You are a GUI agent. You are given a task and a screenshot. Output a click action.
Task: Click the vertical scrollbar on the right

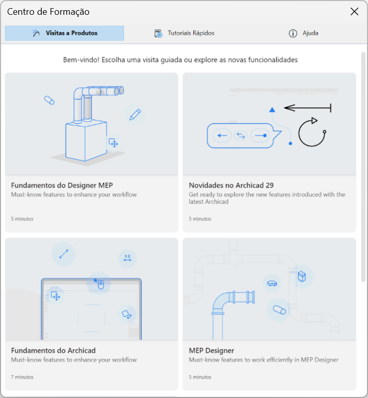[363, 167]
